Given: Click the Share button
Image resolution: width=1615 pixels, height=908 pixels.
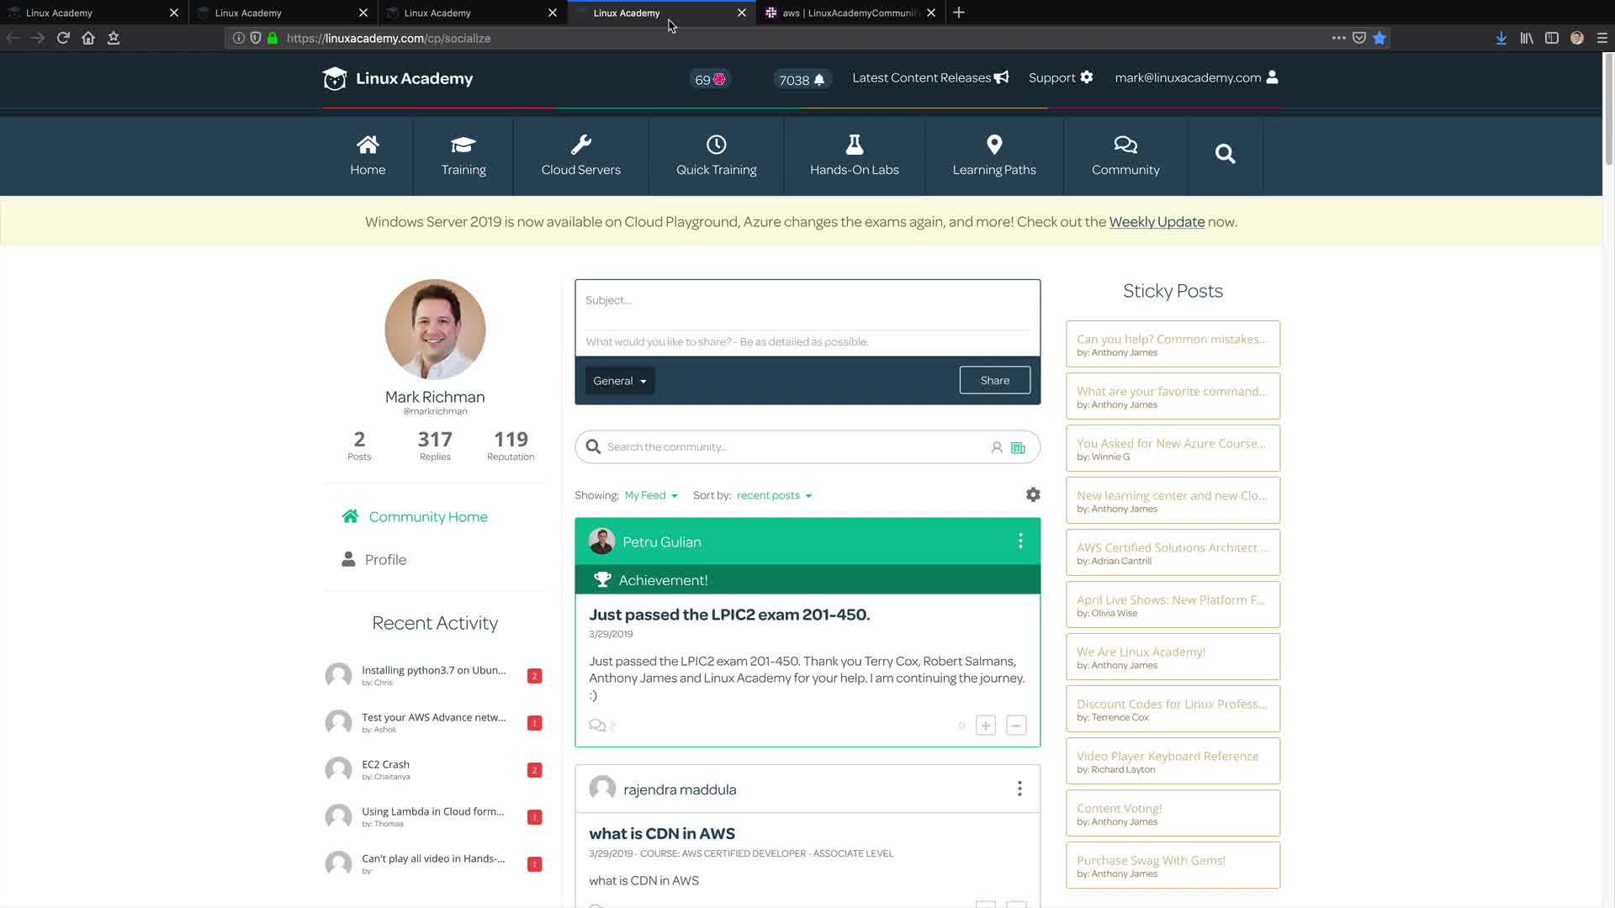Looking at the screenshot, I should [994, 380].
